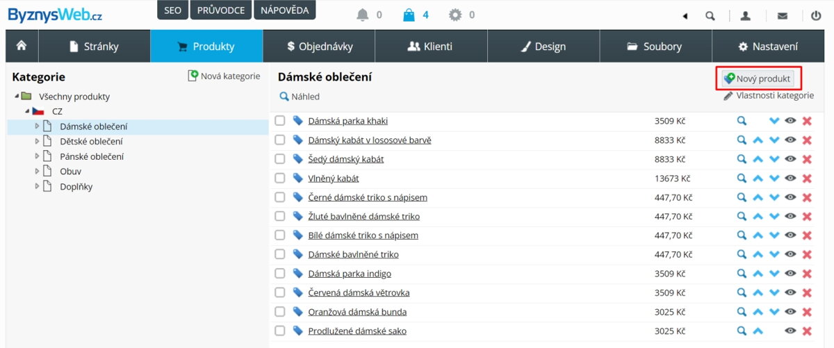This screenshot has height=348, width=834.
Task: Expand Dámské oblečení category arrow
Action: click(38, 126)
